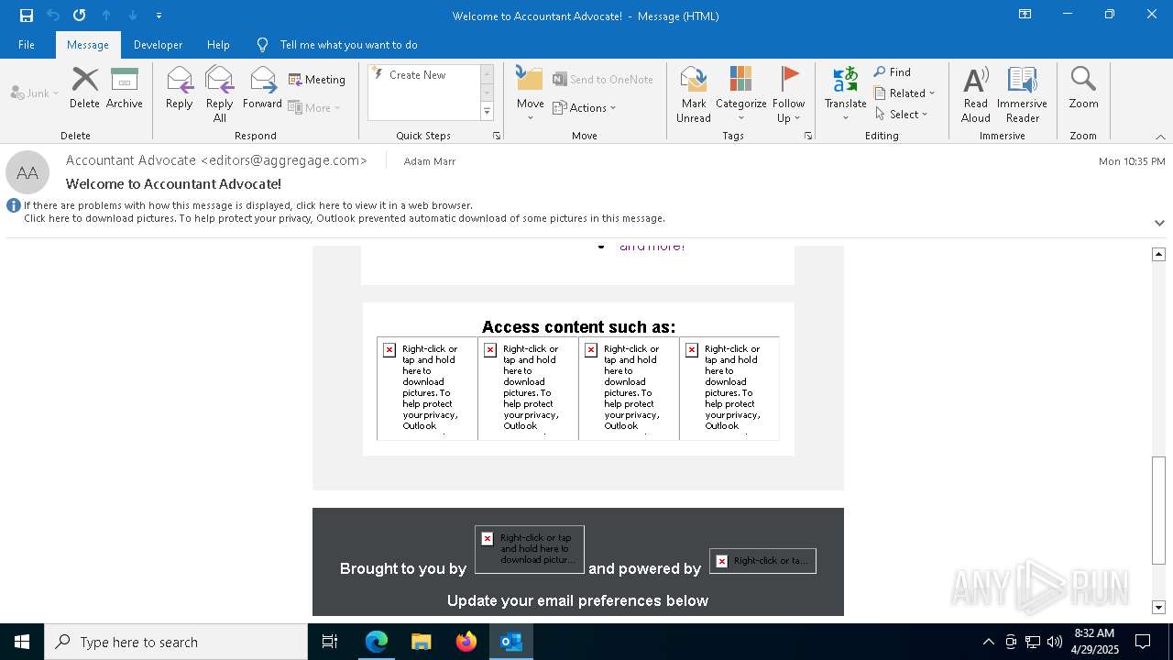Open the Tags dialog launcher
Image resolution: width=1173 pixels, height=660 pixels.
(808, 136)
